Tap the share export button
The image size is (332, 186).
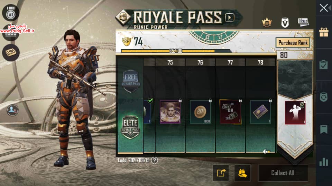221,173
